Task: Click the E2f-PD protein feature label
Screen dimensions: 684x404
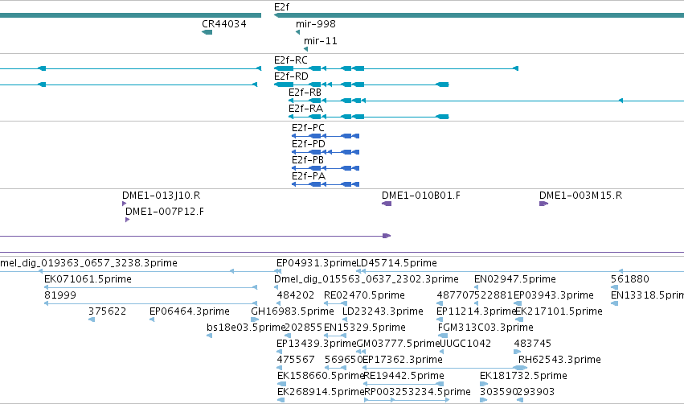Action: coord(309,144)
